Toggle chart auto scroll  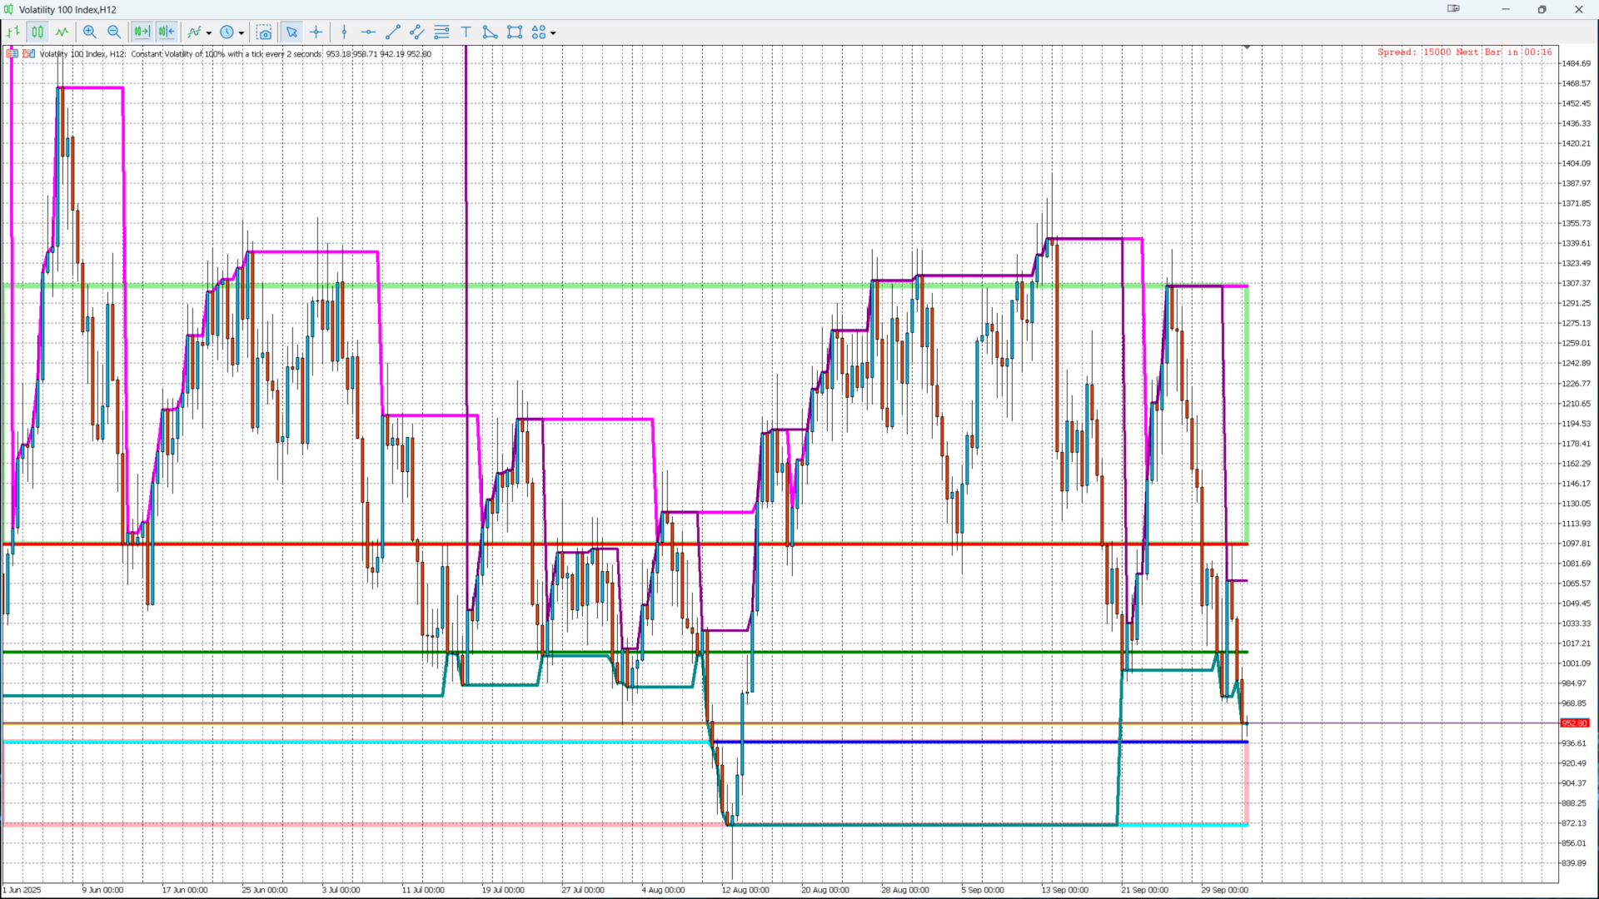click(x=142, y=32)
